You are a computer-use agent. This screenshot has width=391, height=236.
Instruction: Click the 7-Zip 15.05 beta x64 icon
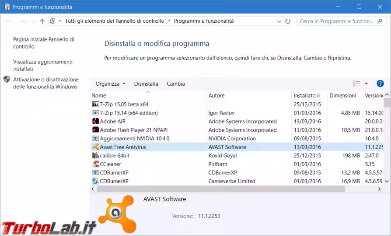point(95,104)
